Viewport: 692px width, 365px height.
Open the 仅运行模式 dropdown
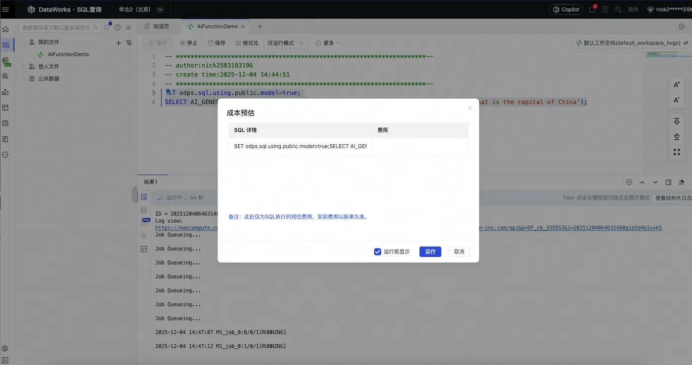coord(286,43)
